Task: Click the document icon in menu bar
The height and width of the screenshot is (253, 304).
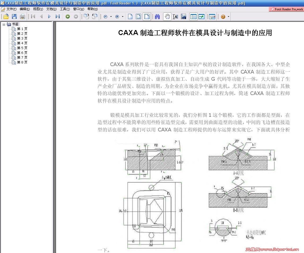Action: (x=3, y=9)
